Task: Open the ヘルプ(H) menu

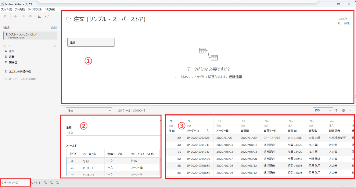Action: pyautogui.click(x=50, y=9)
